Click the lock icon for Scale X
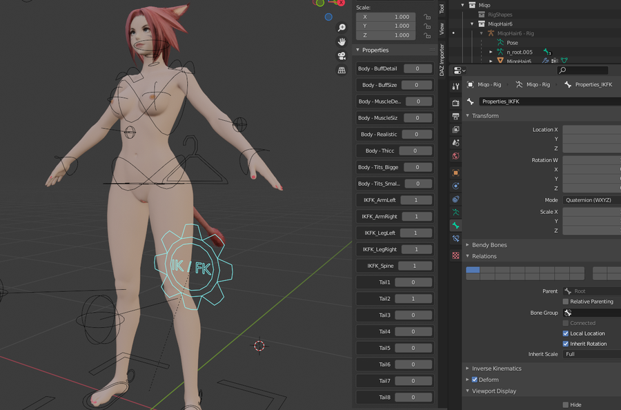The image size is (621, 410). pyautogui.click(x=427, y=17)
